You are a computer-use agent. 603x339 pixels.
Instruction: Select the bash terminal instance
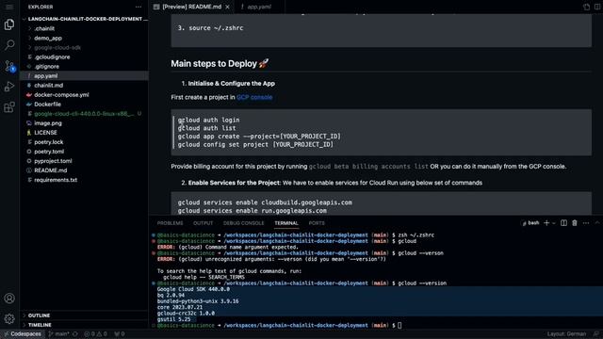point(530,223)
